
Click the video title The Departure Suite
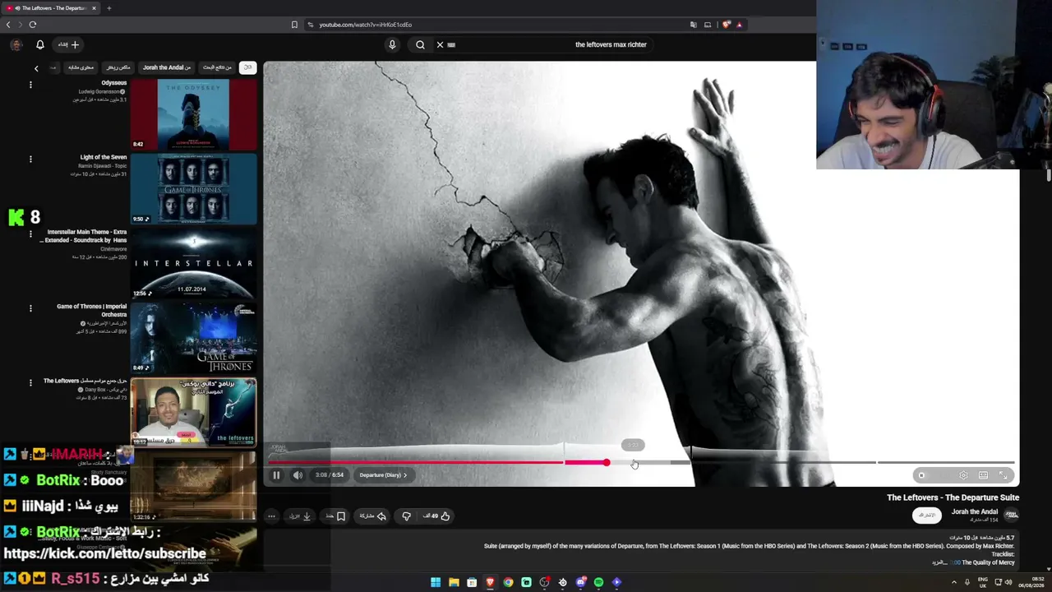[x=953, y=497]
